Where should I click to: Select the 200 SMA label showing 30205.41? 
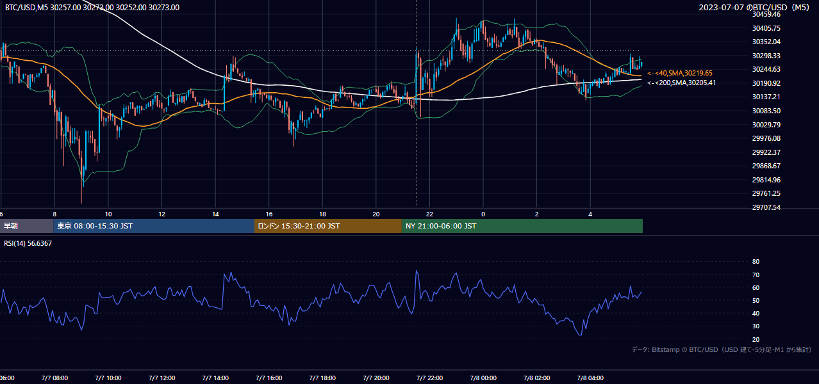point(681,83)
